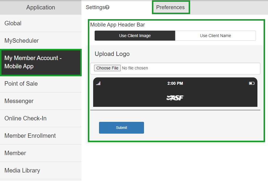Image resolution: width=268 pixels, height=181 pixels.
Task: Open Online Check-In settings
Action: click(x=41, y=118)
